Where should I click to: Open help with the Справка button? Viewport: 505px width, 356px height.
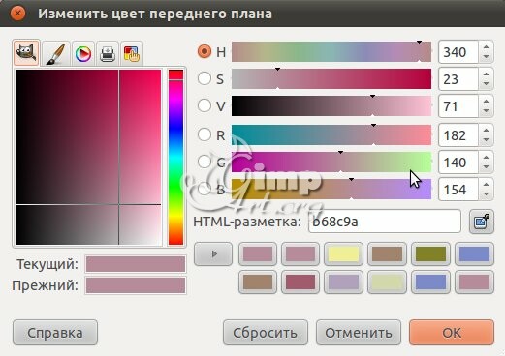pyautogui.click(x=55, y=333)
